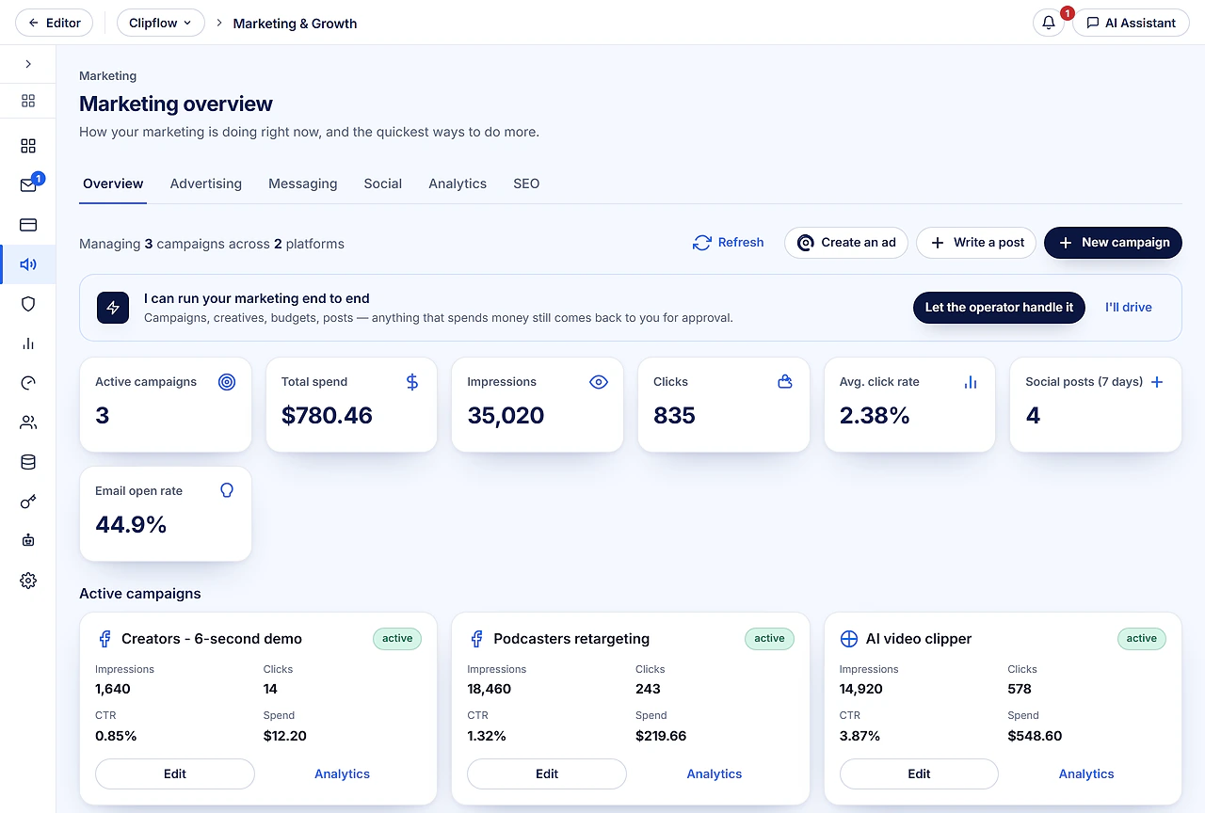The height and width of the screenshot is (813, 1205).
Task: Select the megaphone marketing icon in sidebar
Action: (x=28, y=264)
